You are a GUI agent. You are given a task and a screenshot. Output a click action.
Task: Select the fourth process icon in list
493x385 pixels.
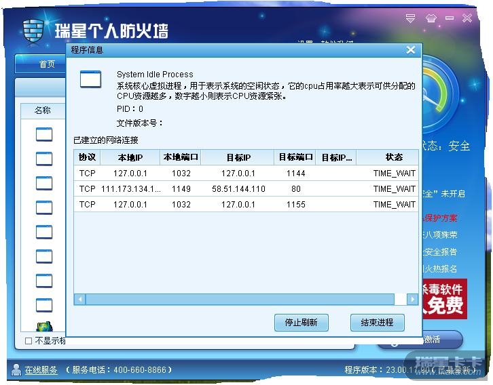pyautogui.click(x=44, y=207)
